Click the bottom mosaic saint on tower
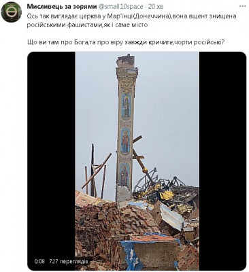Image resolution: width=249 pixels, height=272 pixels. pos(124,174)
